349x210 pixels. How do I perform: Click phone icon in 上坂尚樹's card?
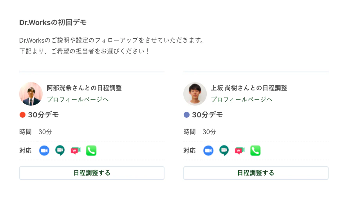click(x=255, y=151)
